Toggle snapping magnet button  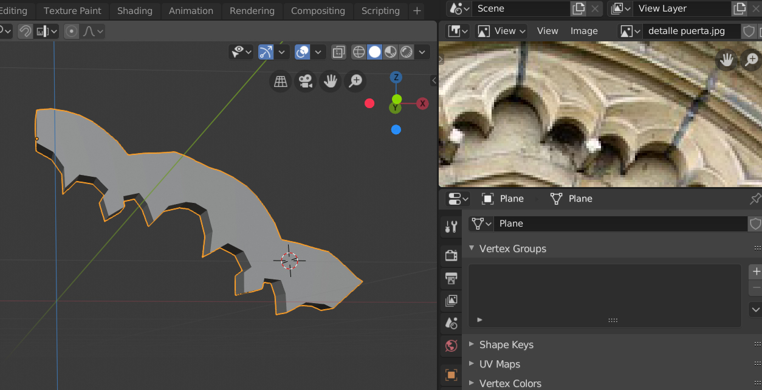[25, 31]
